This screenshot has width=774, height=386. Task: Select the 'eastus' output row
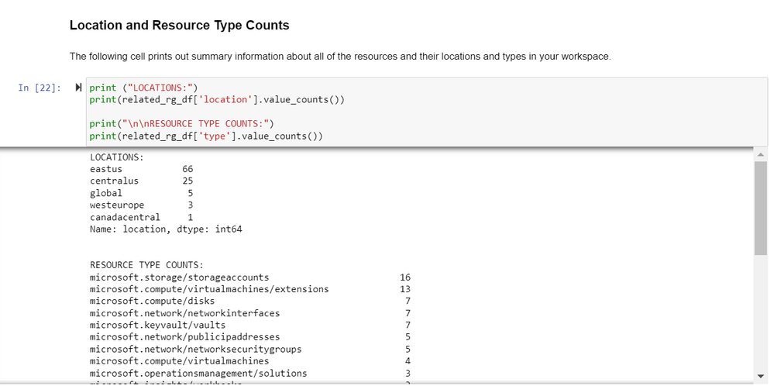pyautogui.click(x=141, y=169)
